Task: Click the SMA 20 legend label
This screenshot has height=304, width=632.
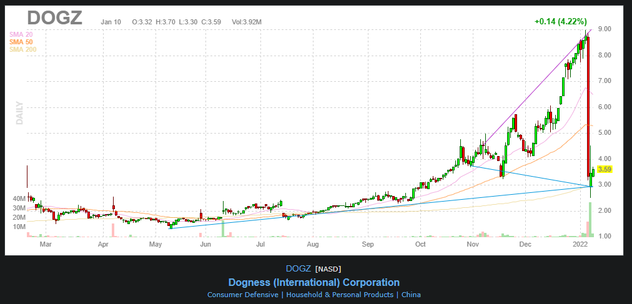Action: click(21, 34)
